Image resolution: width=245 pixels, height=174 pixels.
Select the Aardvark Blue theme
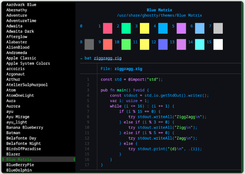(21, 5)
